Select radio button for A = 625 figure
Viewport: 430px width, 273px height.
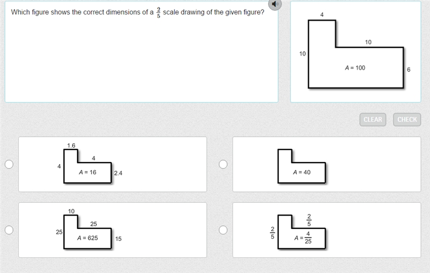click(9, 230)
